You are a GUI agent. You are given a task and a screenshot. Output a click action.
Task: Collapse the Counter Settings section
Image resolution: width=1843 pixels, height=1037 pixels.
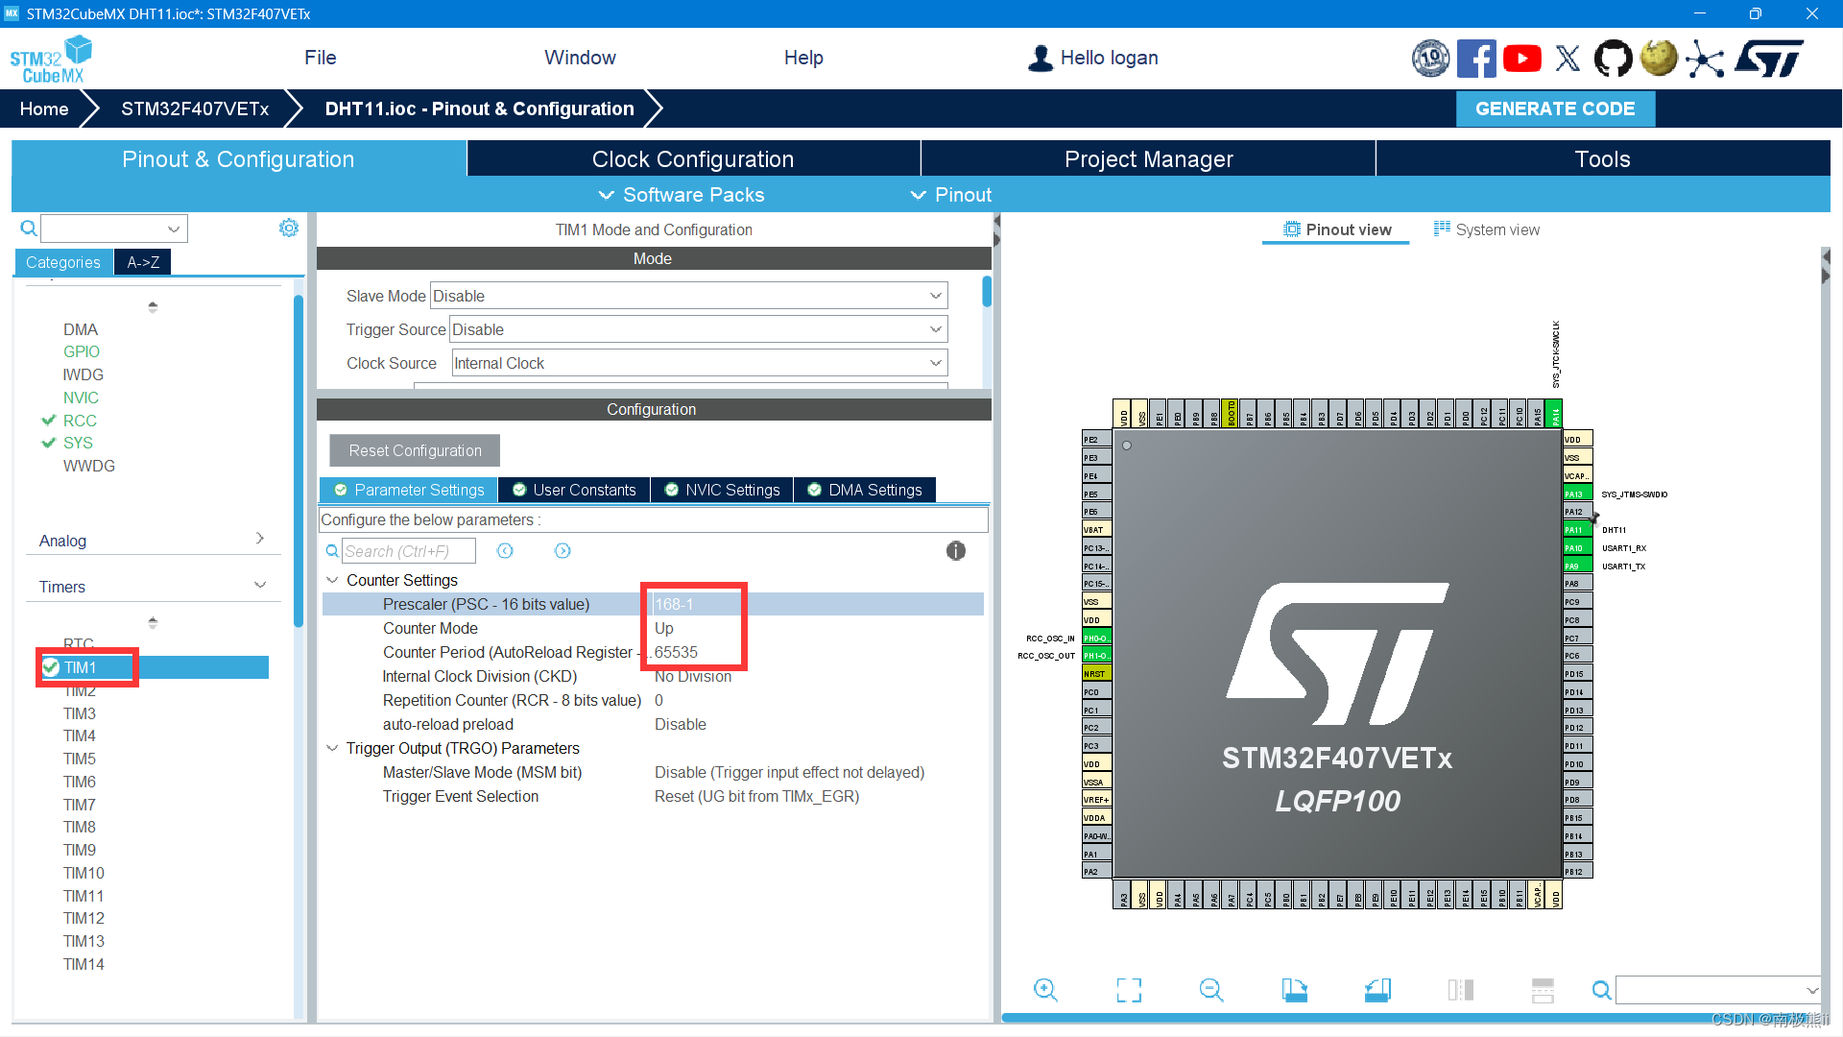point(332,580)
